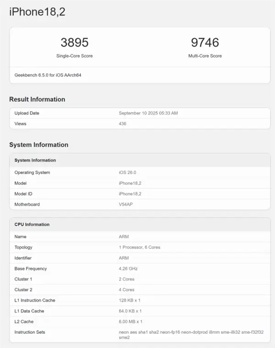Click the L1 Data Cache label

(x=29, y=311)
